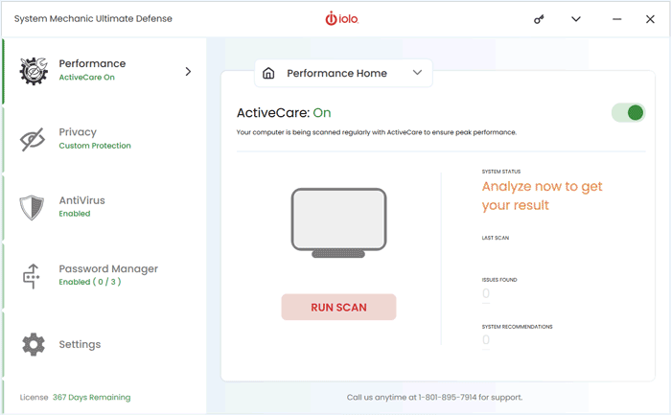The width and height of the screenshot is (671, 415).
Task: Click the Performance gear-and-wrench icon
Action: (x=33, y=71)
